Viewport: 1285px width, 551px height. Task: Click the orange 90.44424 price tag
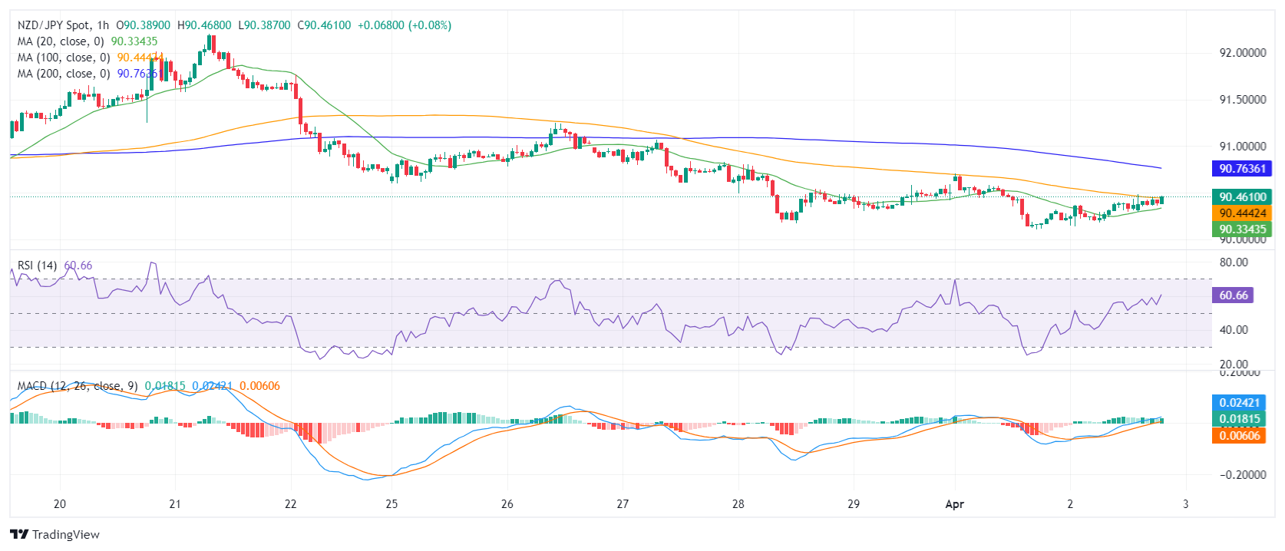click(x=1241, y=213)
